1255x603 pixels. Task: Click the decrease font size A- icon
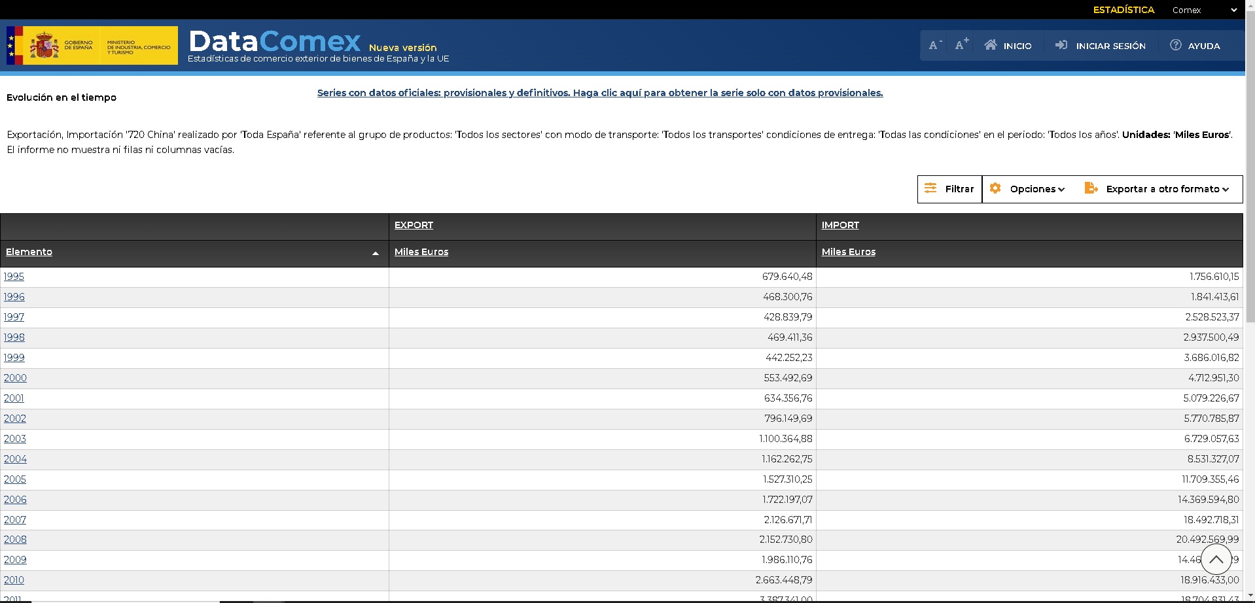point(935,45)
